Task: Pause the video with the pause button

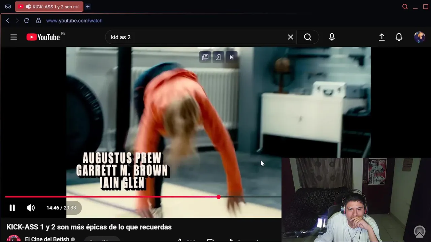Action: point(12,208)
